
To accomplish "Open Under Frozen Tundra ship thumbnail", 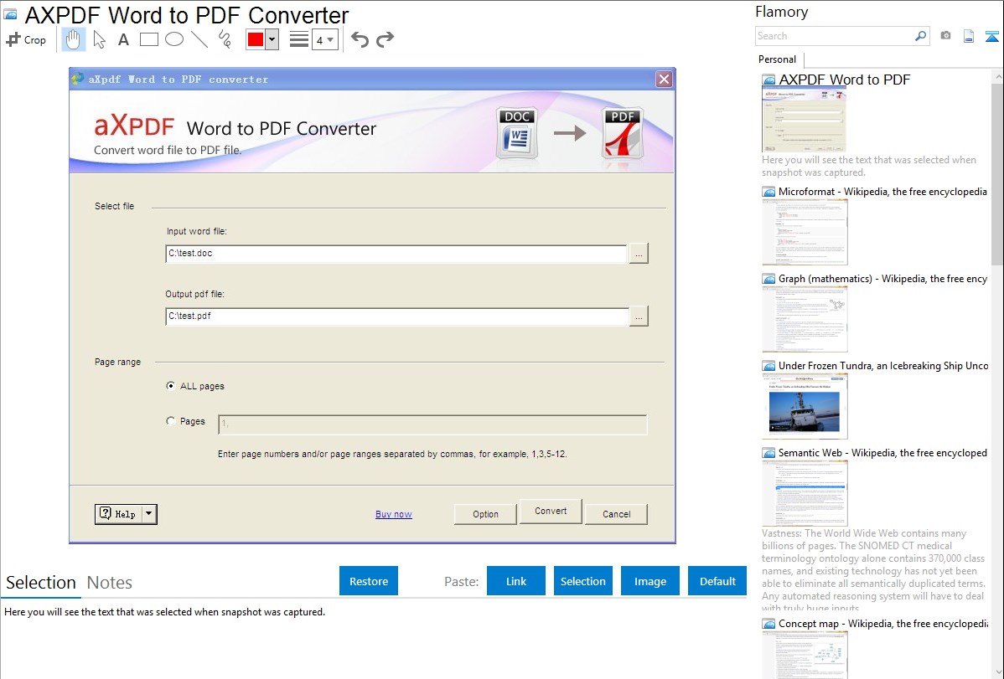I will (805, 406).
